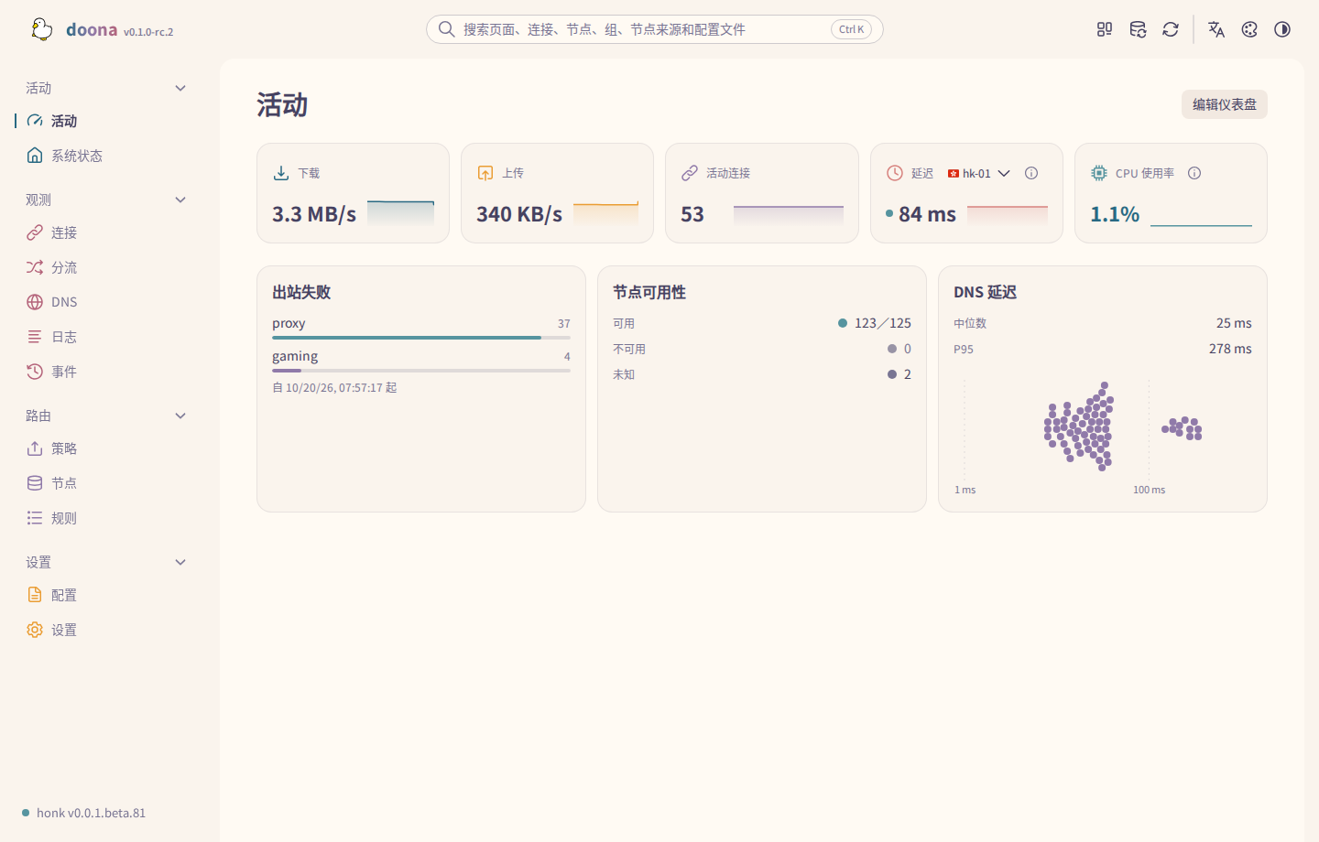This screenshot has width=1319, height=842.
Task: Collapse the 设置 sidebar section header
Action: [x=106, y=562]
